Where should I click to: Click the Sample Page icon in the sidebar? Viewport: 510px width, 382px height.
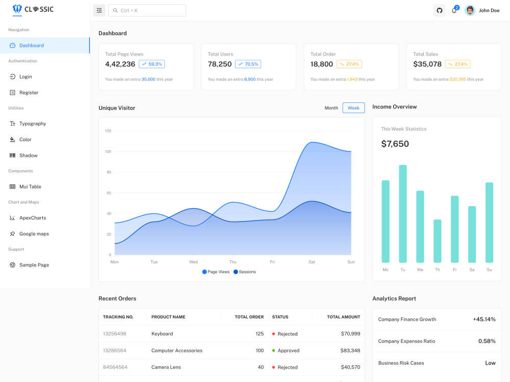(x=12, y=265)
